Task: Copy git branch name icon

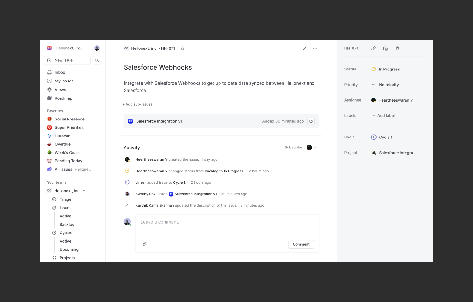Action: click(x=397, y=48)
